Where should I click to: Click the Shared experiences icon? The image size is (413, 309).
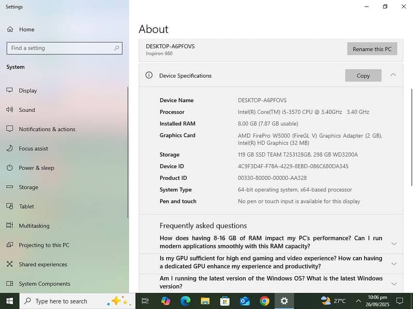9,264
